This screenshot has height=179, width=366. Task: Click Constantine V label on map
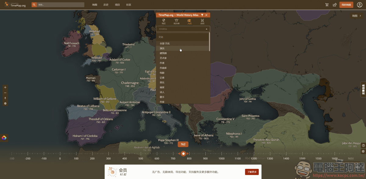[x=225, y=119]
